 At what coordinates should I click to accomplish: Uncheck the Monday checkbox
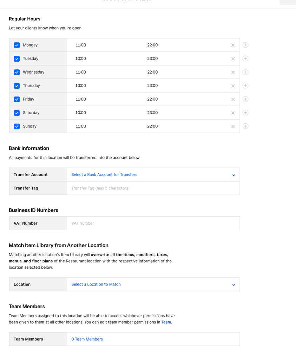pyautogui.click(x=17, y=45)
